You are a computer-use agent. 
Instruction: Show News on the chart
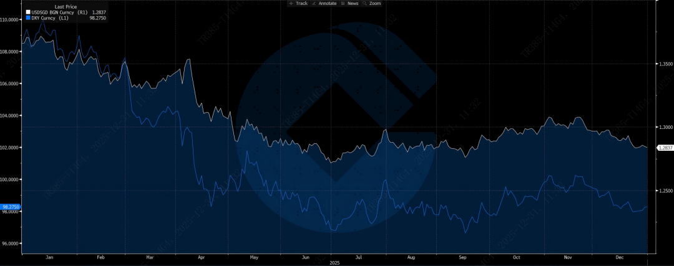tap(349, 3)
